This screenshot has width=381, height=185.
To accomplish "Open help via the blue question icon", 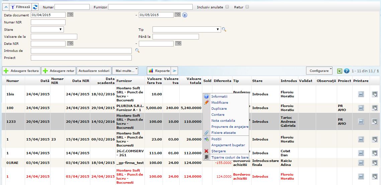I will pos(347,71).
